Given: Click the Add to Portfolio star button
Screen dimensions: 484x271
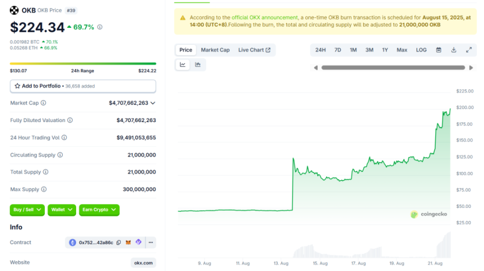Looking at the screenshot, I should coord(83,86).
